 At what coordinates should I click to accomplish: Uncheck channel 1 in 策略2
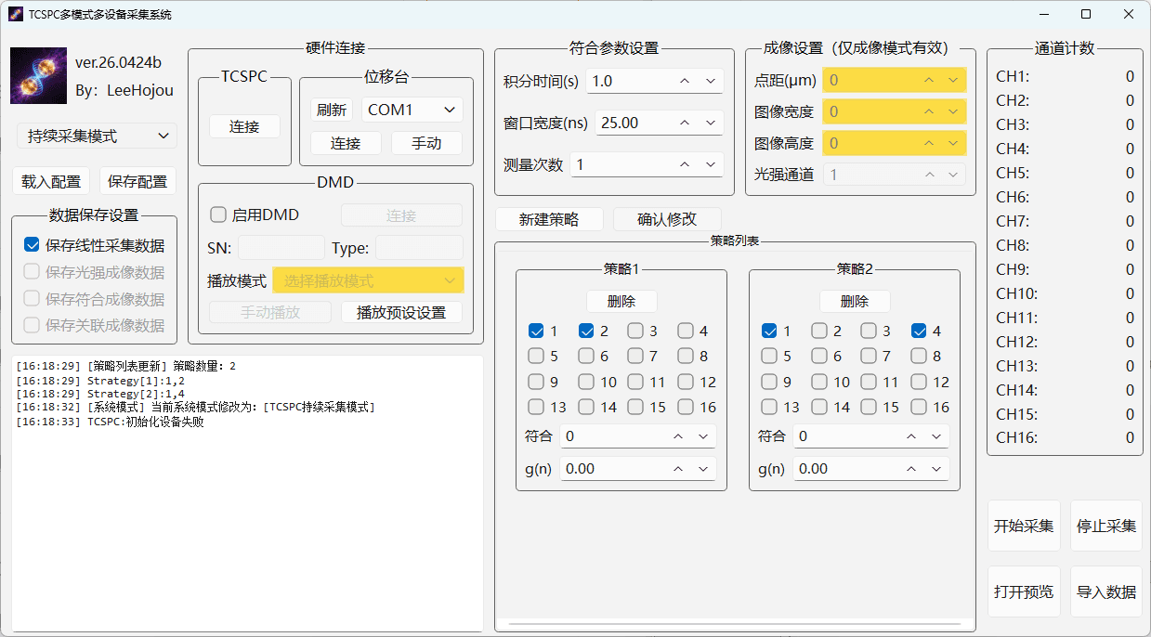click(x=769, y=331)
